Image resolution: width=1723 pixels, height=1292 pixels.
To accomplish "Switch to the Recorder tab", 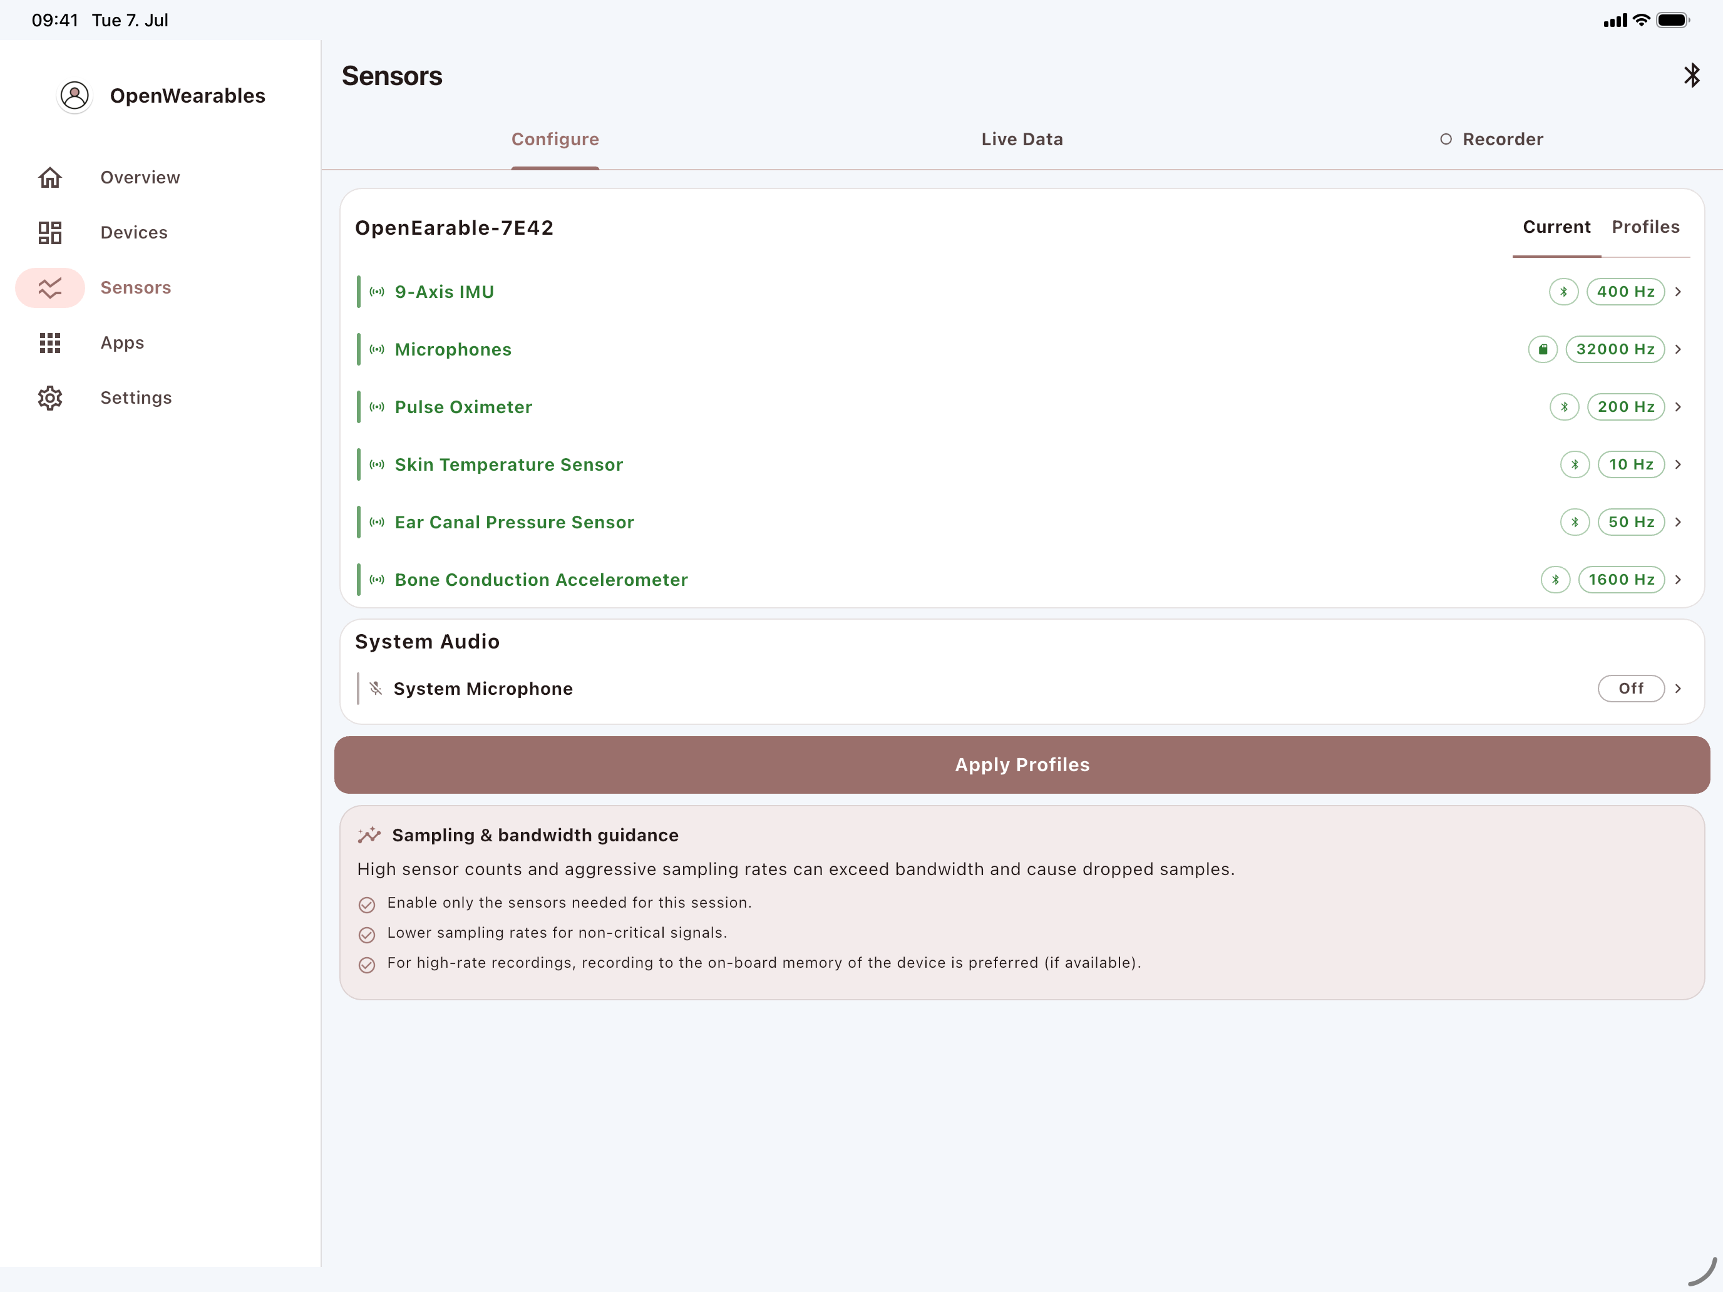I will coord(1491,140).
